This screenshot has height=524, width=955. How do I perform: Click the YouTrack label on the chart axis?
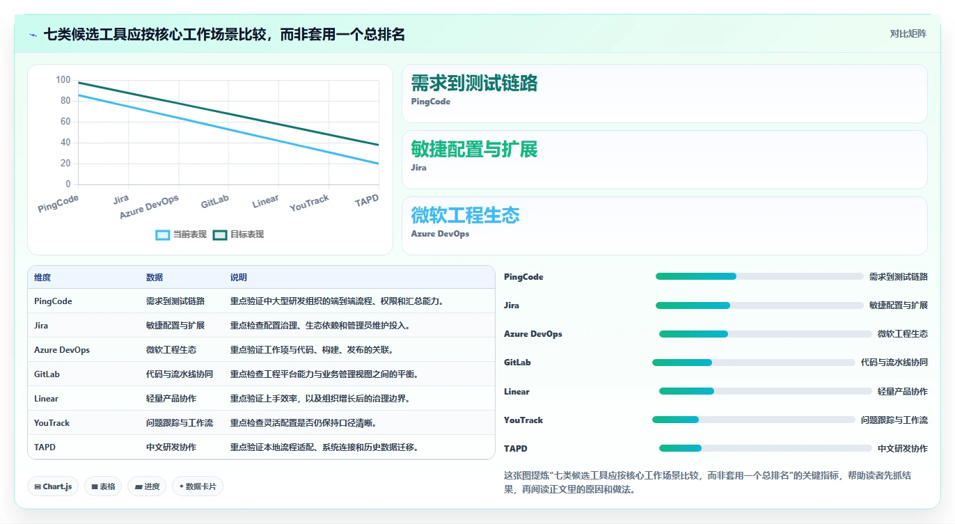click(309, 203)
